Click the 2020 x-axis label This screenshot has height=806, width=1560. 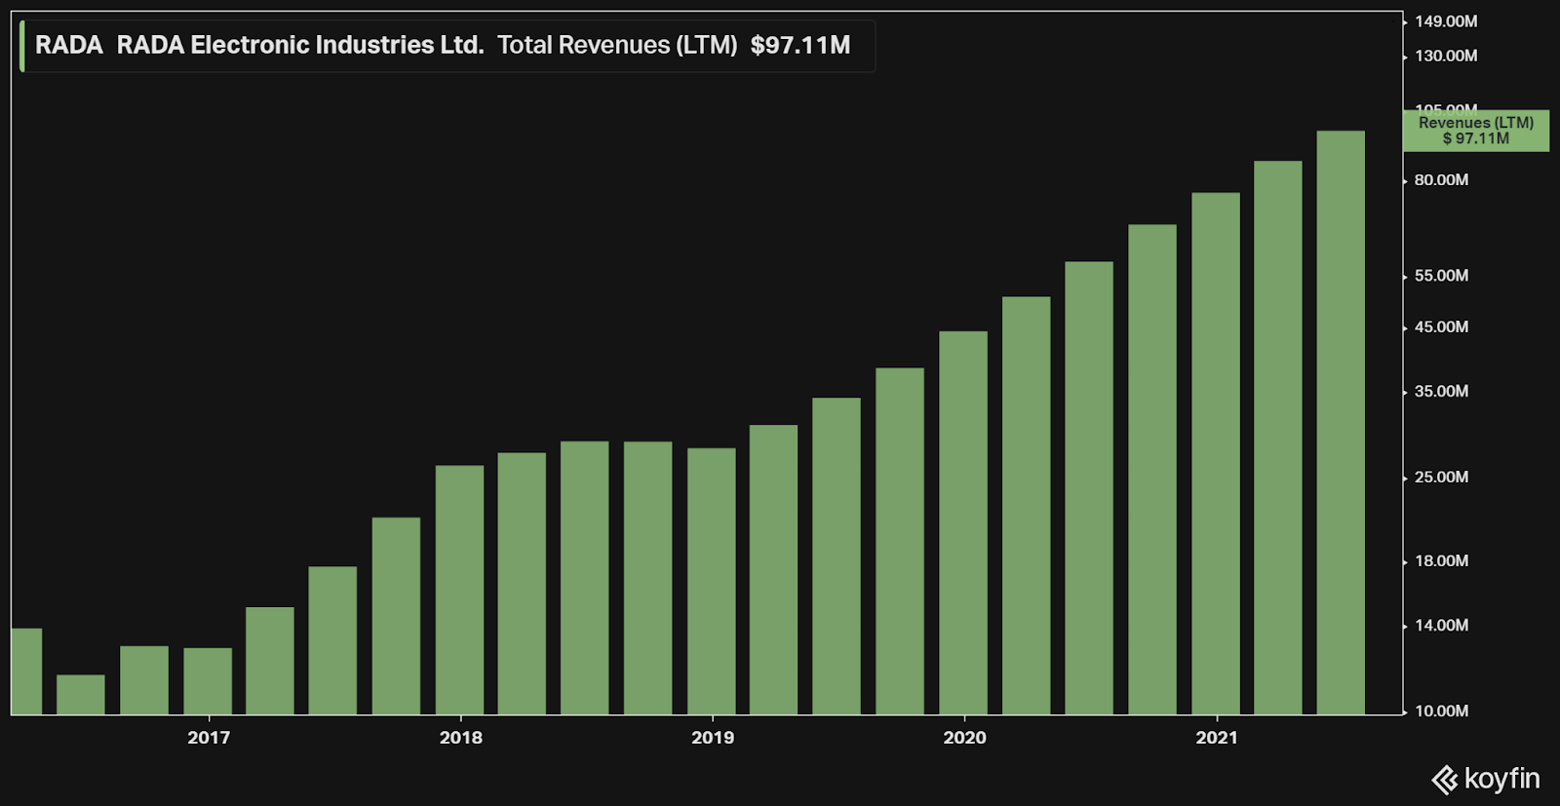964,738
